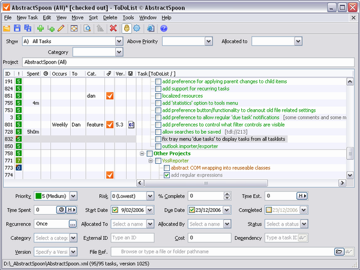Image resolution: width=360 pixels, height=270 pixels.
Task: Sort by the Occurs column header
Action: (x=59, y=74)
